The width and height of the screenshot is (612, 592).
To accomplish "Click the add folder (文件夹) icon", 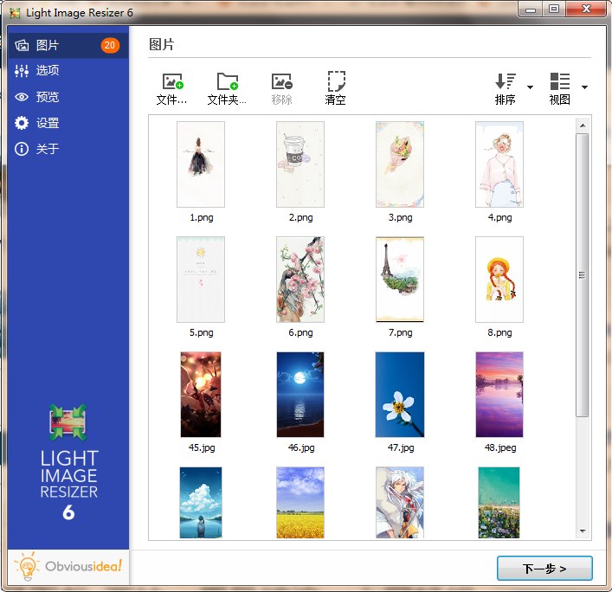I will (228, 82).
